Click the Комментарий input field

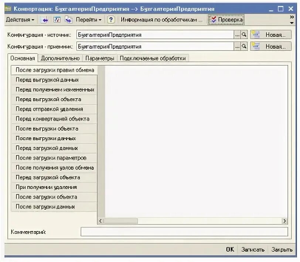click(x=184, y=232)
